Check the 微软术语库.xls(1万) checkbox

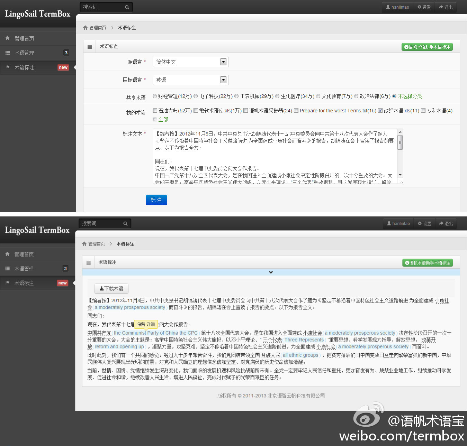coord(196,111)
